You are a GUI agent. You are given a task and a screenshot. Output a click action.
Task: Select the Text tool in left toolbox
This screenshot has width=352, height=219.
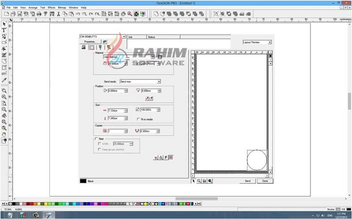pyautogui.click(x=4, y=30)
